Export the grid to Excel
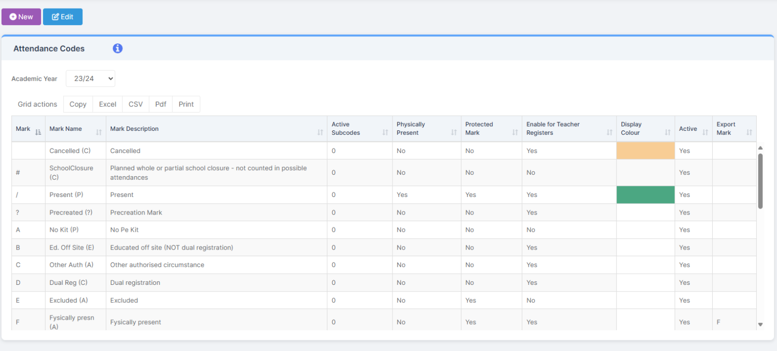 click(x=107, y=104)
